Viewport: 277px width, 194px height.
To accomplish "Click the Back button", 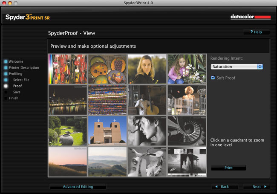I will click(225, 187).
